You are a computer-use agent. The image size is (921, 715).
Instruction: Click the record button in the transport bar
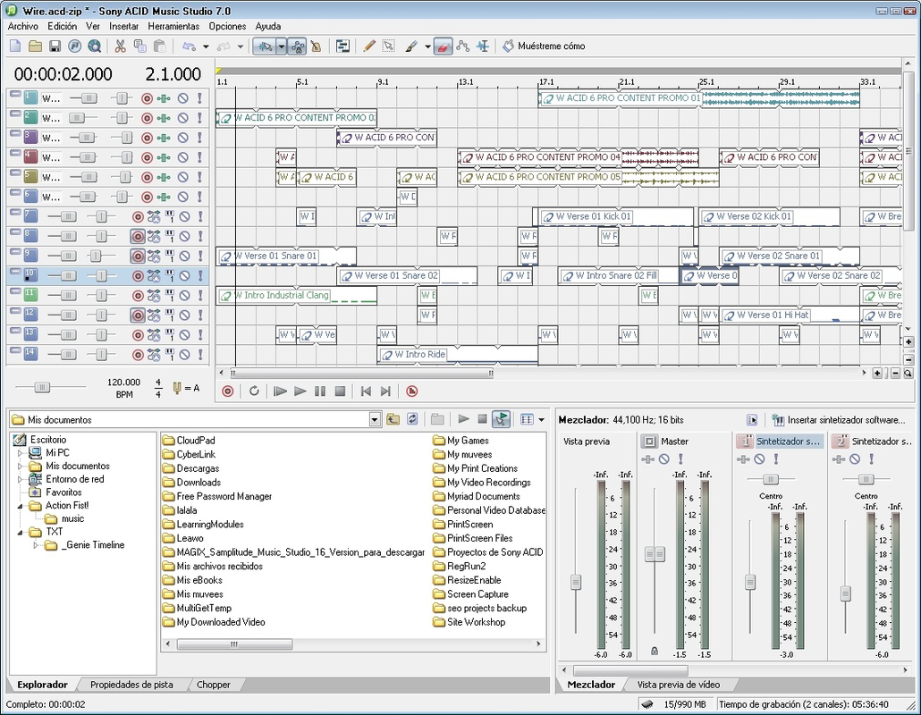point(228,391)
